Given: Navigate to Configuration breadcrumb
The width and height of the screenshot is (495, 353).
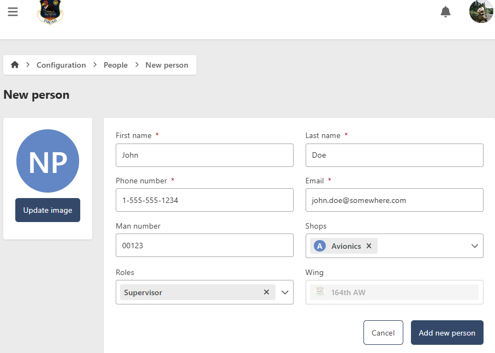Looking at the screenshot, I should 61,65.
